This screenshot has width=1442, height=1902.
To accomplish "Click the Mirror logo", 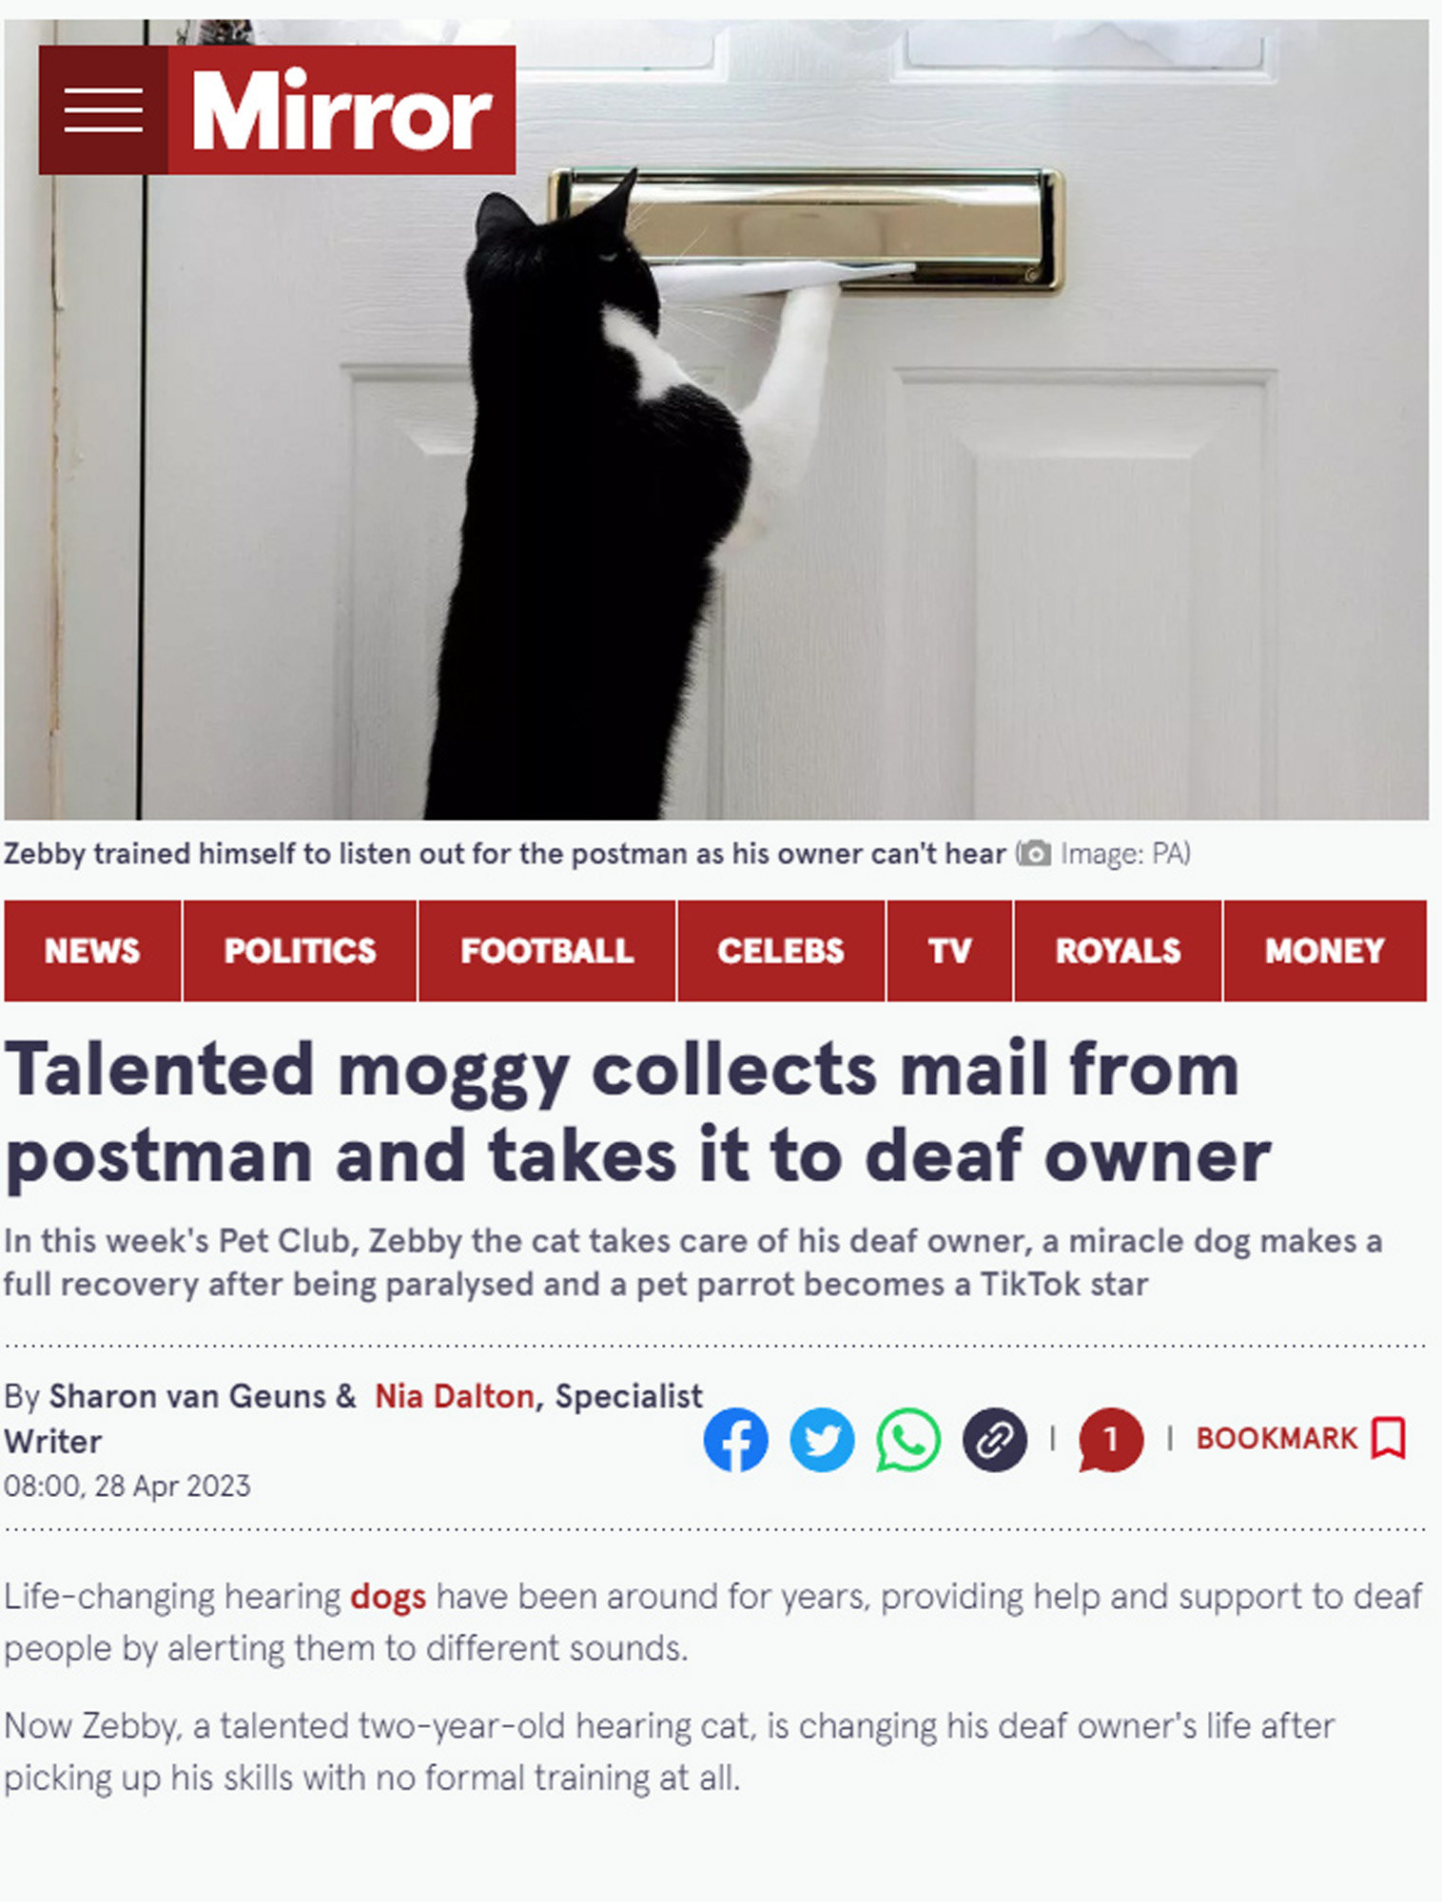I will click(342, 110).
